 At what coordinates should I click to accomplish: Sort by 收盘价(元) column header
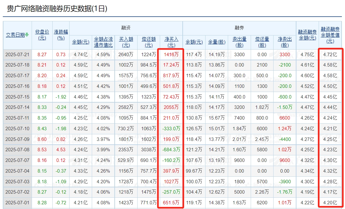42,35
